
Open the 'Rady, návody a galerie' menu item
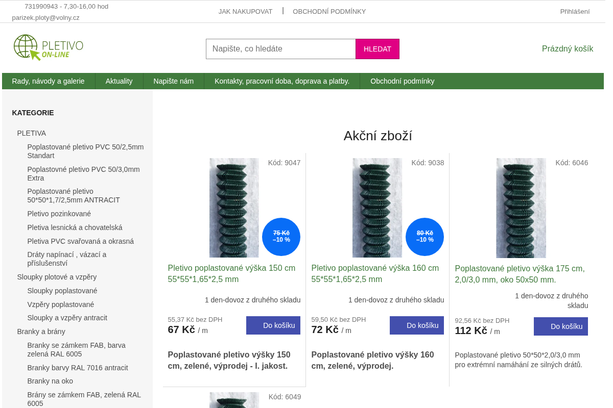click(x=49, y=81)
